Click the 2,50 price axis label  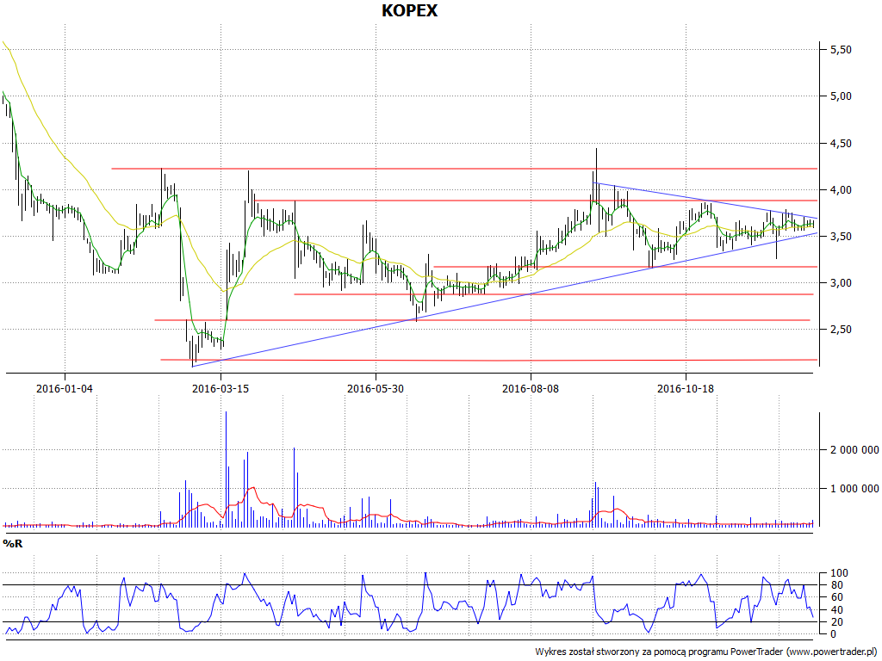pyautogui.click(x=841, y=330)
